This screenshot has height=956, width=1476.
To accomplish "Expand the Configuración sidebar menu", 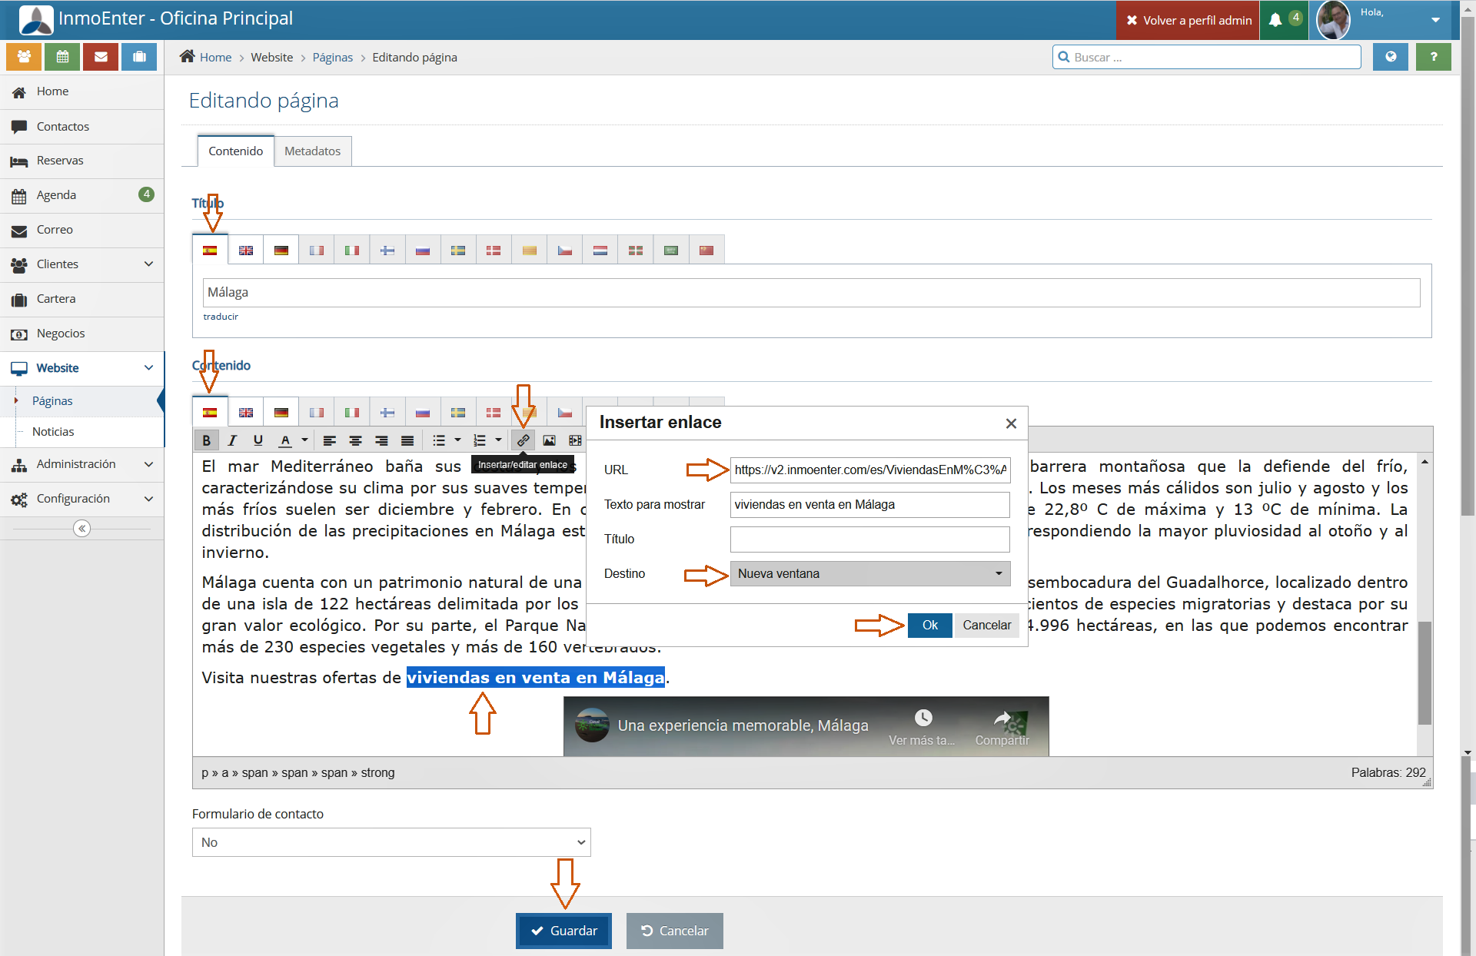I will [x=81, y=499].
